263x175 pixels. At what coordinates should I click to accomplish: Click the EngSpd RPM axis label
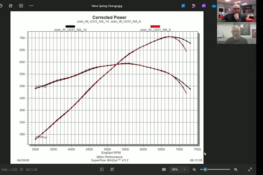(x=111, y=153)
